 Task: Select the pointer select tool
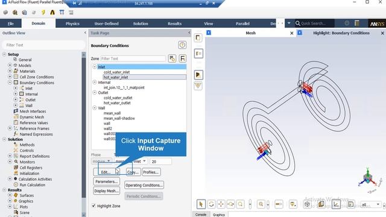point(201,204)
